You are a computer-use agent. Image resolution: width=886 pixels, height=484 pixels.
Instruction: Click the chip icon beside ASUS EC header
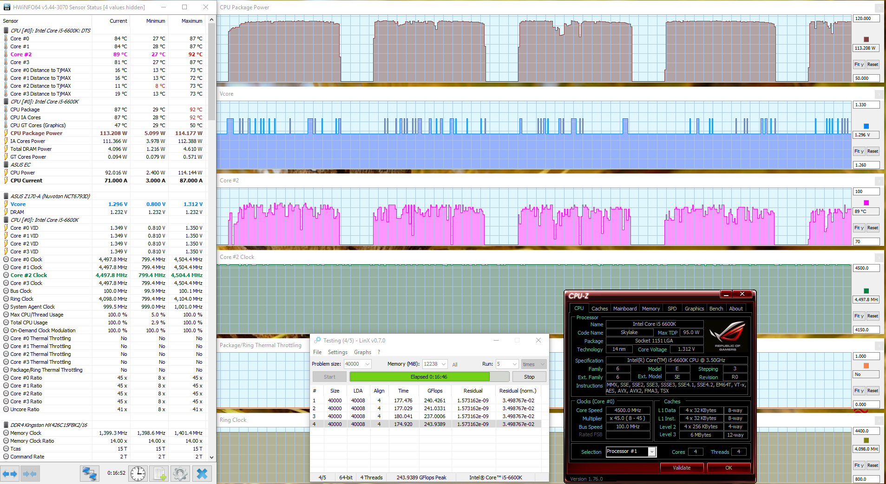[x=6, y=165]
